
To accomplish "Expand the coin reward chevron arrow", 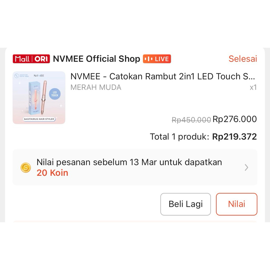I will (x=247, y=167).
